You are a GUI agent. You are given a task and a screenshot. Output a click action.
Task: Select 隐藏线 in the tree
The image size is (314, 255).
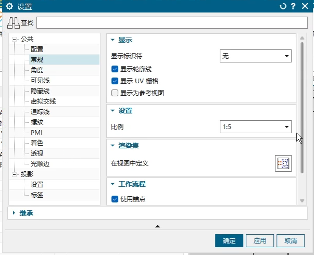40,91
